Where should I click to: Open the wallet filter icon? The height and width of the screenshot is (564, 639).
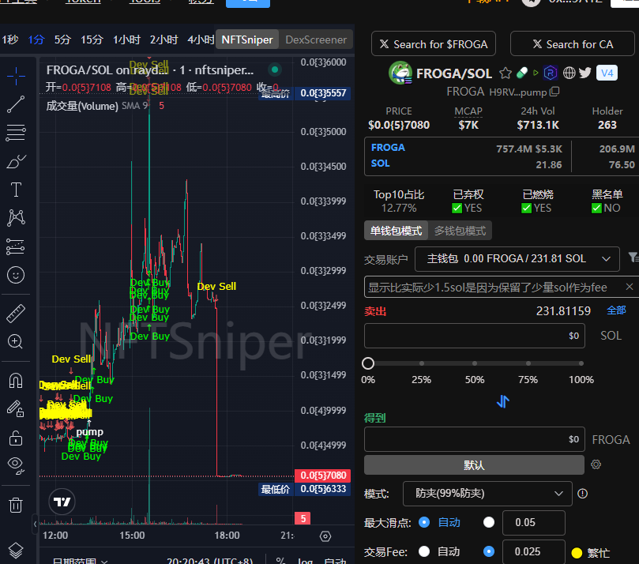633,258
